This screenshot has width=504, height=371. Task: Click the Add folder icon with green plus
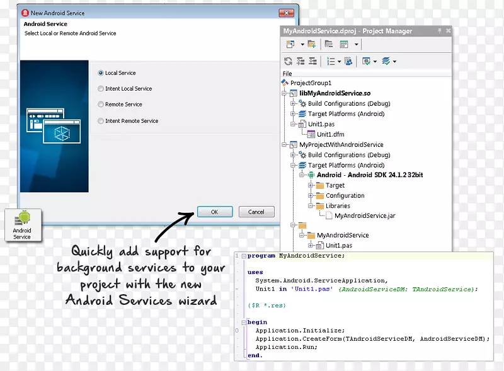tap(311, 44)
